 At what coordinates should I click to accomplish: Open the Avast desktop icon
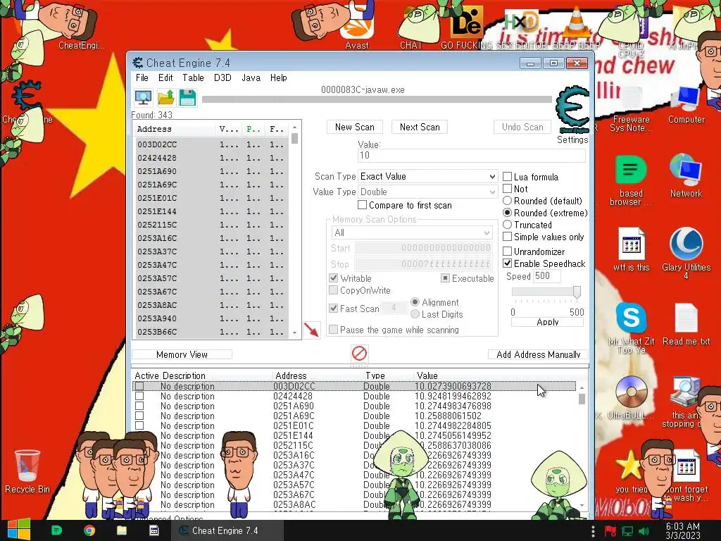(x=357, y=26)
